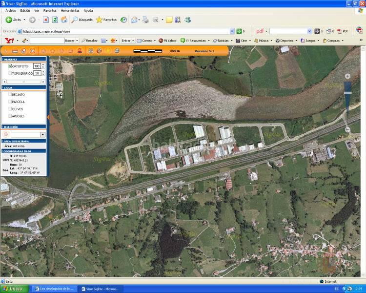Click the Inicio start button

coord(13,289)
